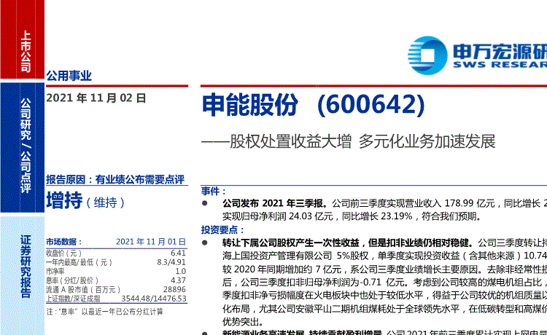Click 一年内最高/最低（元） row label

coord(79,262)
